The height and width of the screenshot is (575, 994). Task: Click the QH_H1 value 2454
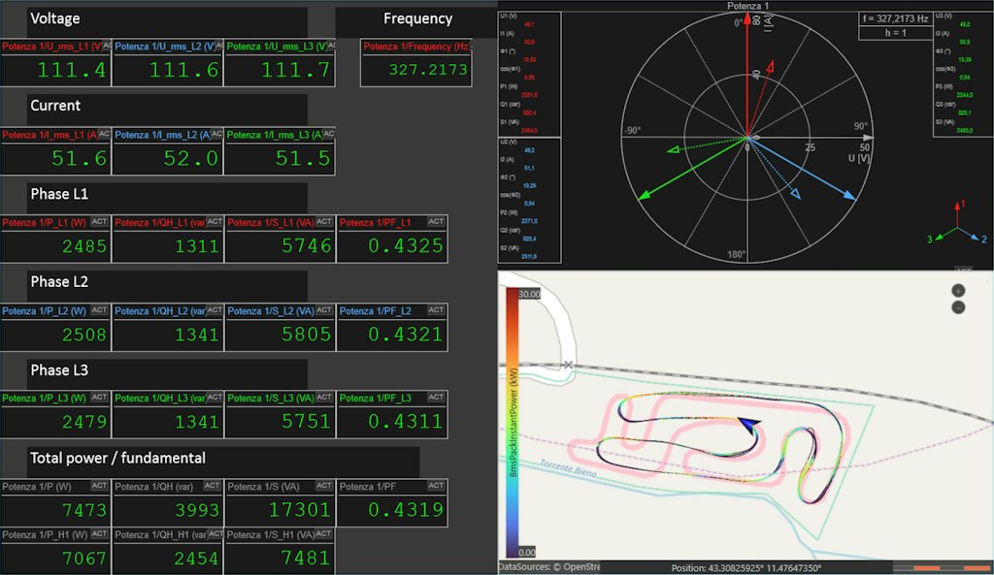(196, 558)
